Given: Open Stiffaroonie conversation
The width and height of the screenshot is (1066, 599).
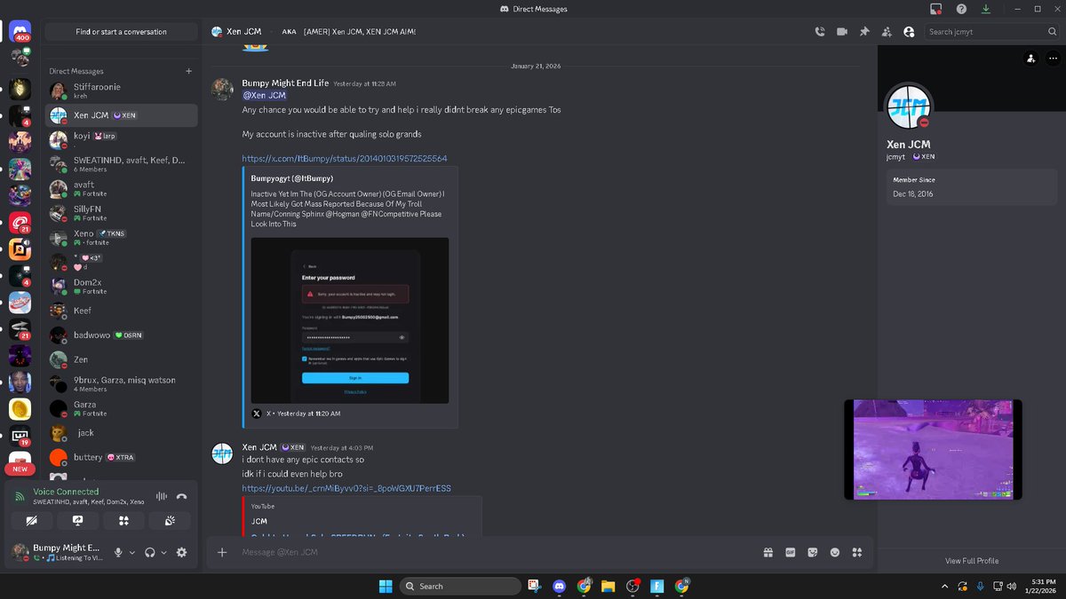Looking at the screenshot, I should (x=121, y=91).
